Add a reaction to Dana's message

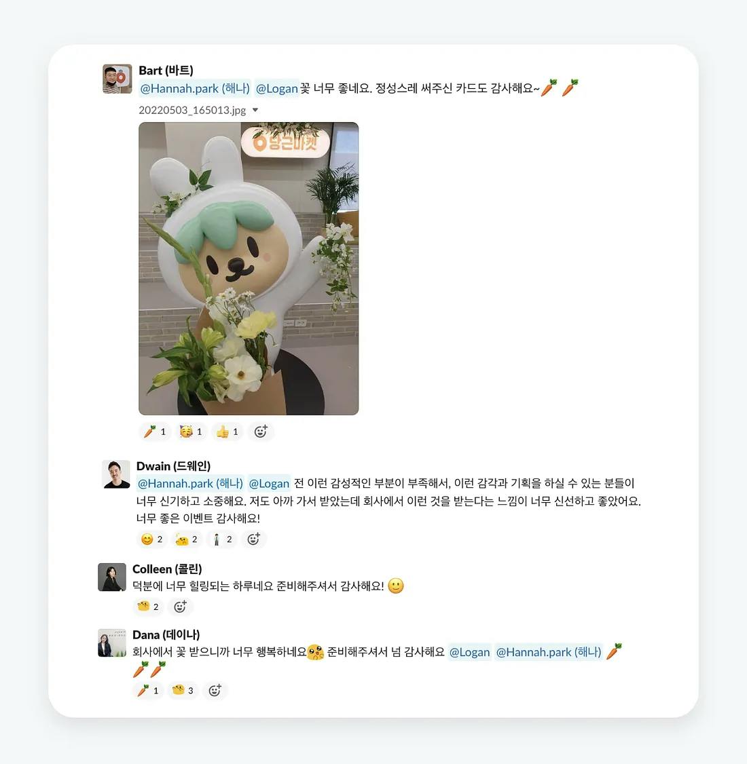[x=215, y=691]
